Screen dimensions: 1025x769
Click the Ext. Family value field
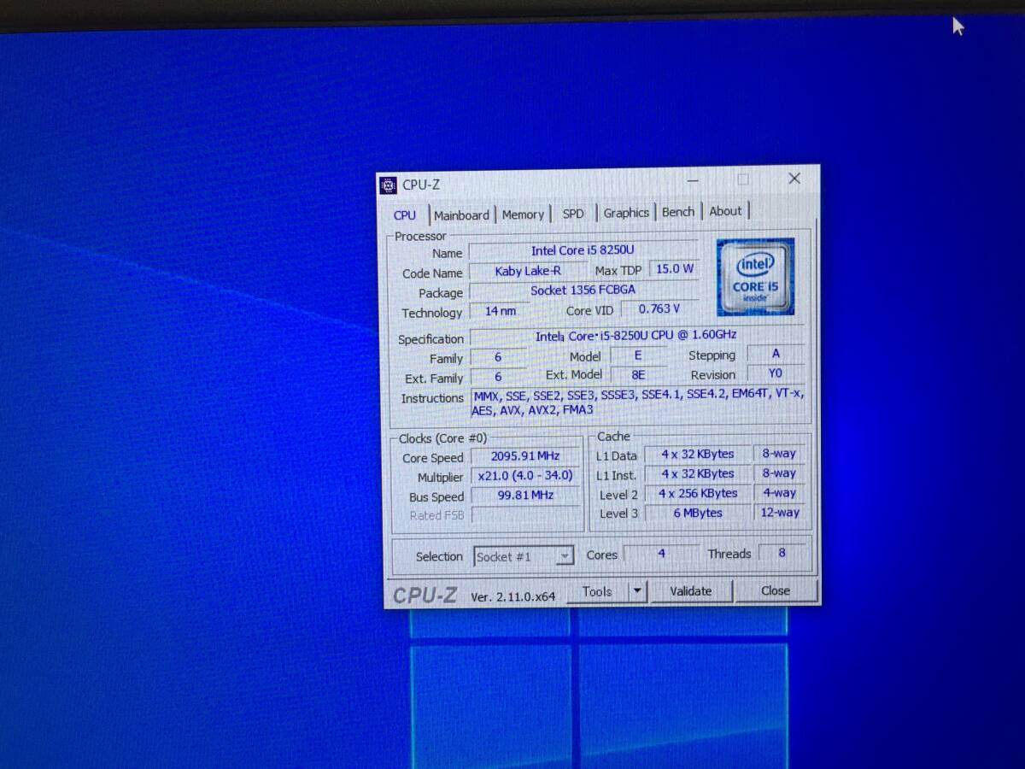tap(498, 377)
